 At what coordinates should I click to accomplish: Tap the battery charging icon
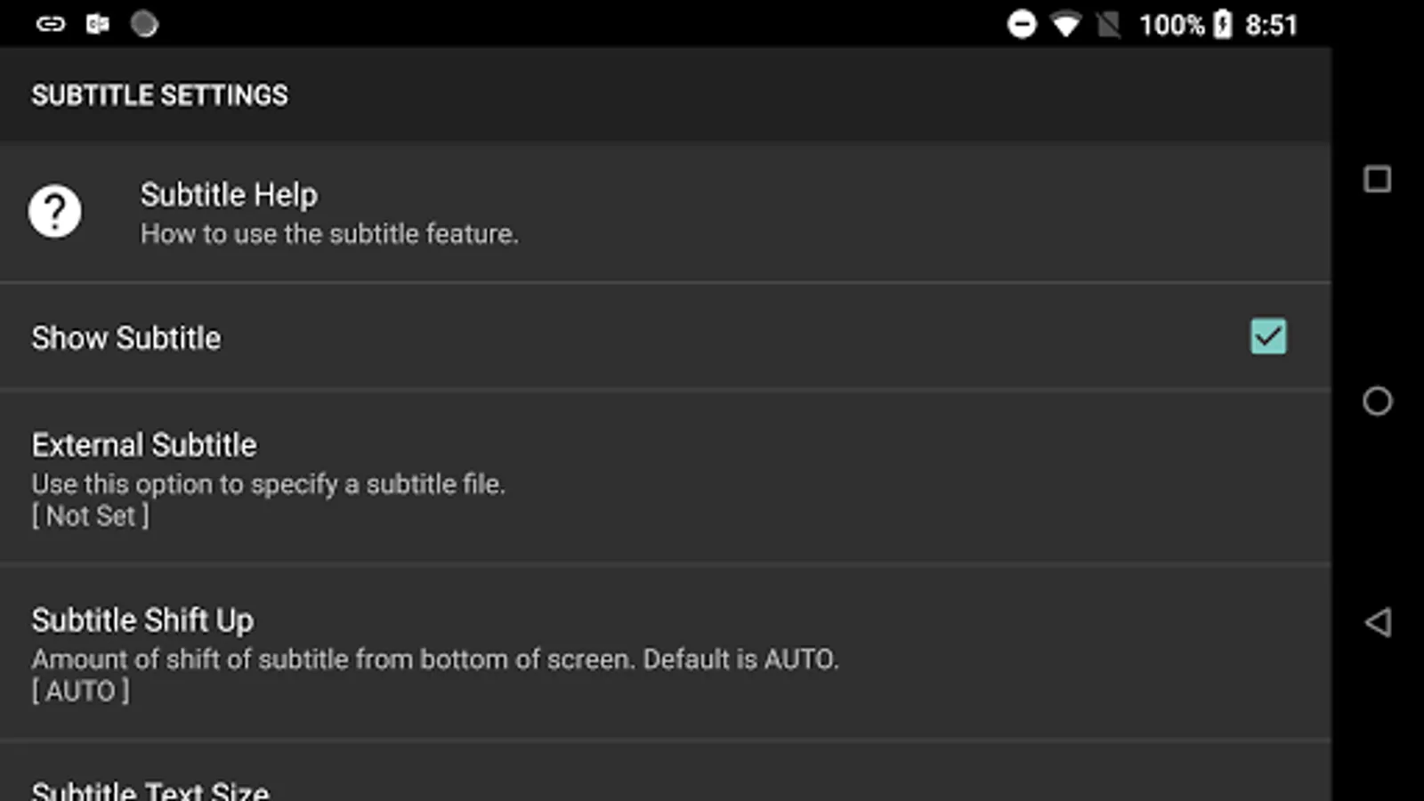[1223, 24]
